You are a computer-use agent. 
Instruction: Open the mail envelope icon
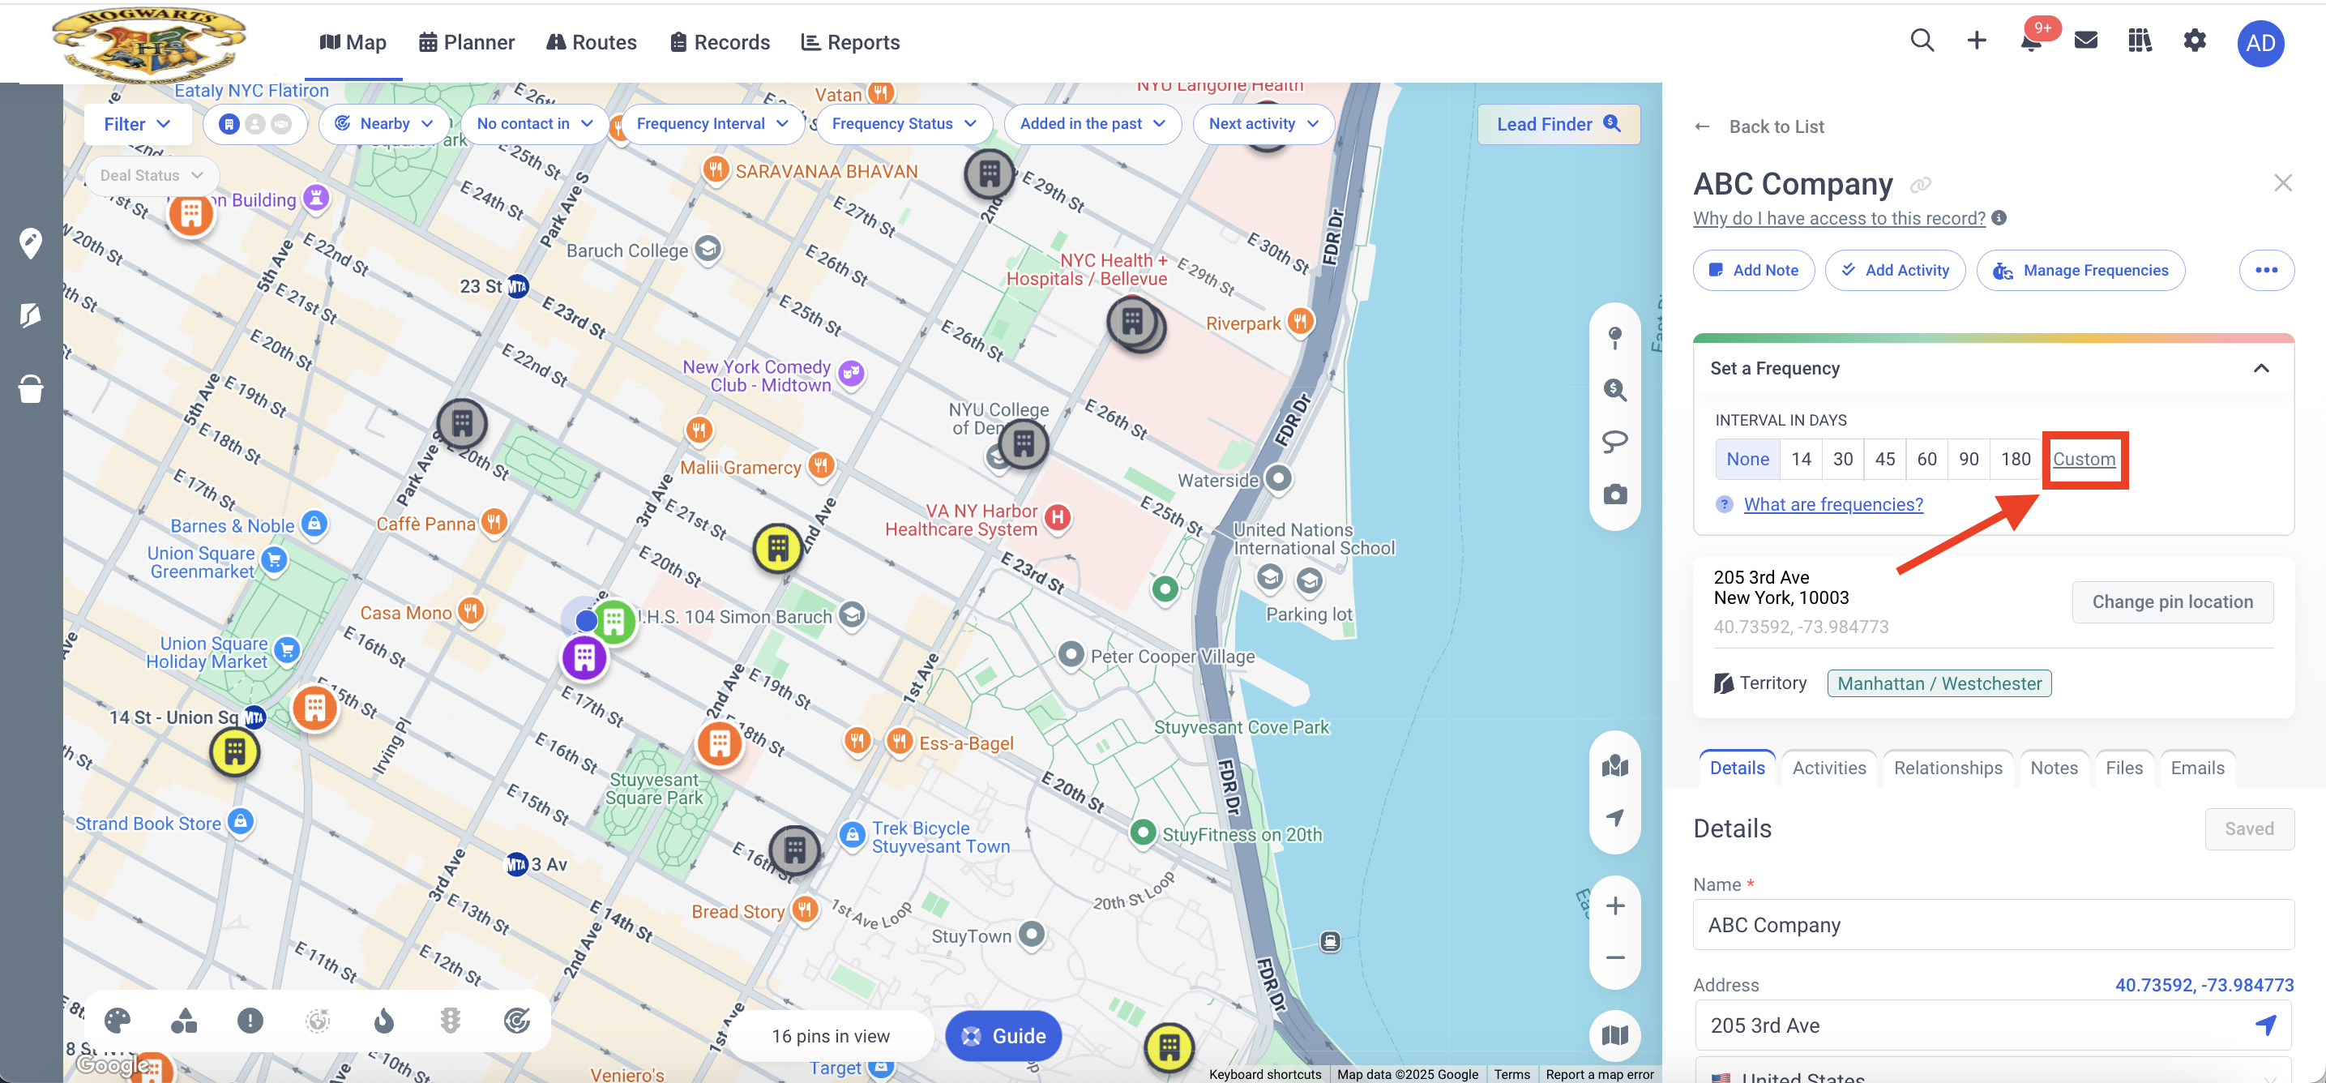[x=2086, y=41]
